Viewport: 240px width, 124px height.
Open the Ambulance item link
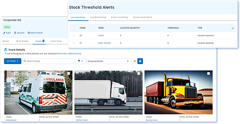pyautogui.click(x=11, y=120)
